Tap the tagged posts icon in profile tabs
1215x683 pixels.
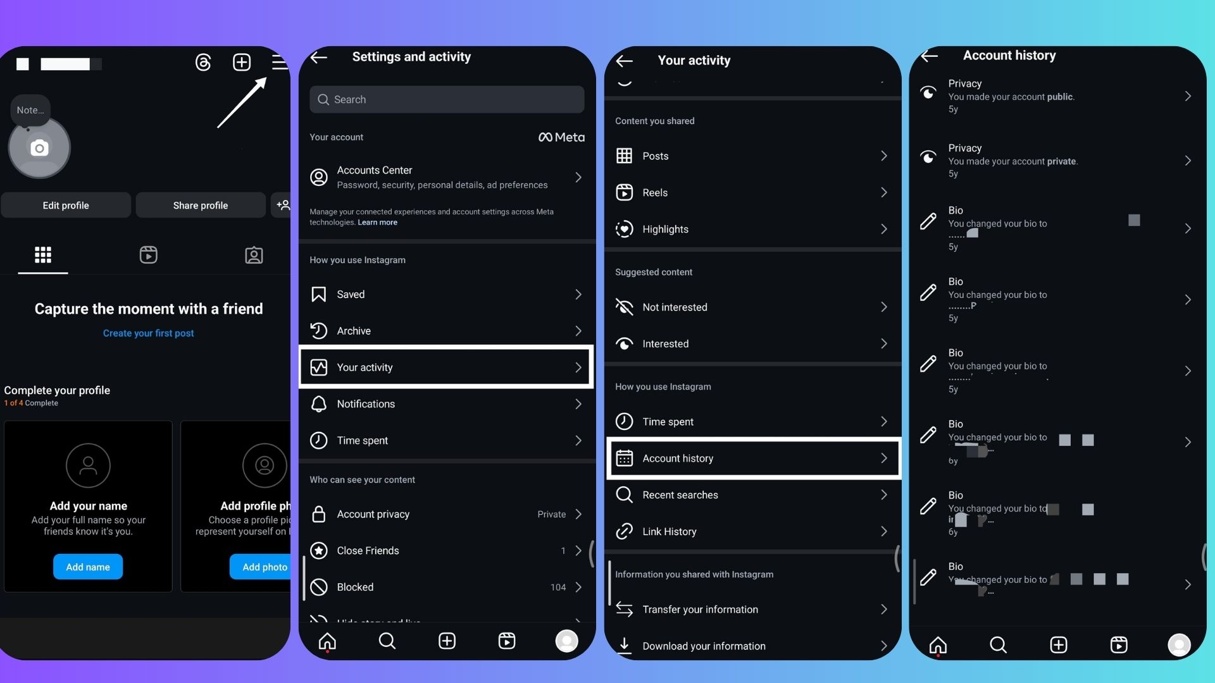pyautogui.click(x=254, y=256)
